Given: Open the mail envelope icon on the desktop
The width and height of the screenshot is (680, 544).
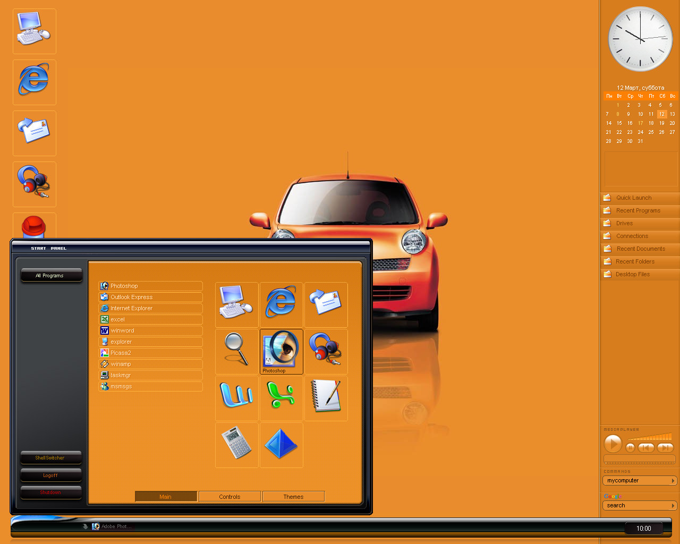Looking at the screenshot, I should click(x=34, y=133).
